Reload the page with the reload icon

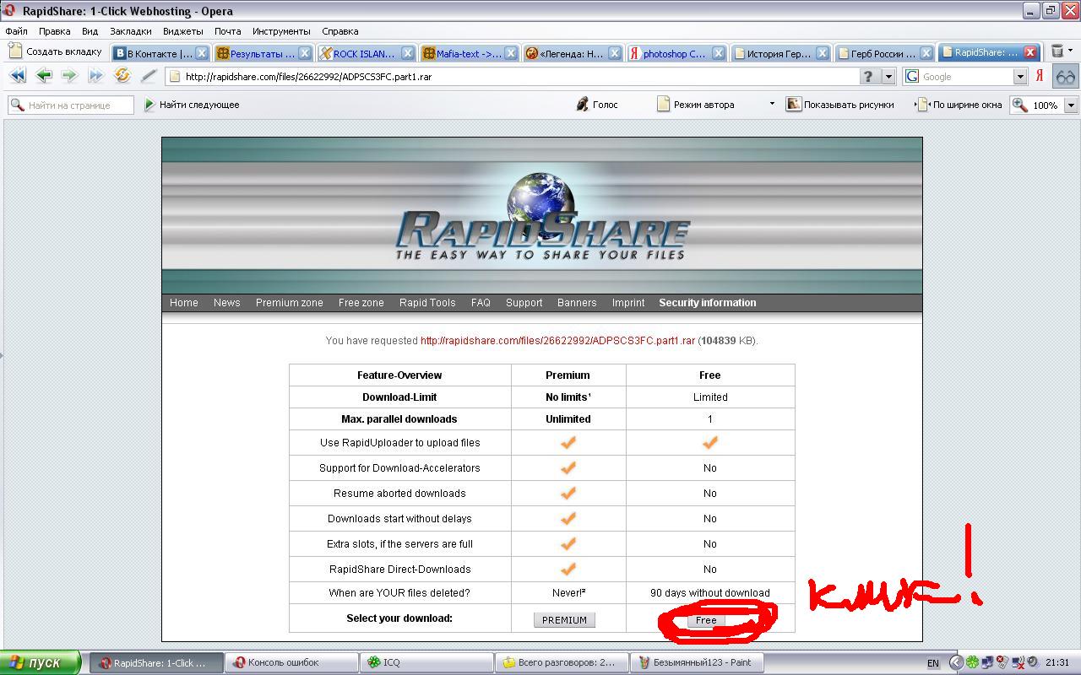122,76
